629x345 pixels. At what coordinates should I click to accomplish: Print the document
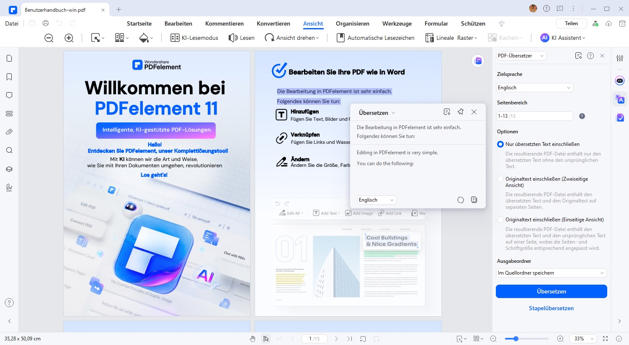tap(46, 23)
